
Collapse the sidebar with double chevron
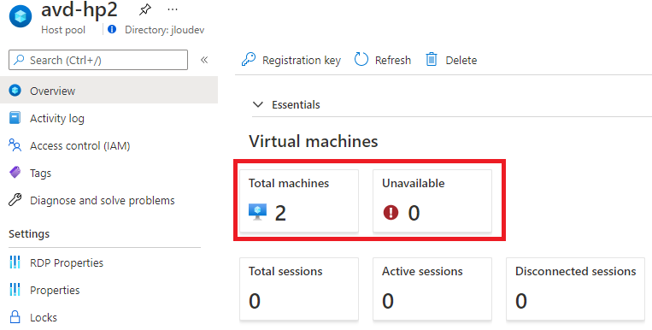(204, 60)
